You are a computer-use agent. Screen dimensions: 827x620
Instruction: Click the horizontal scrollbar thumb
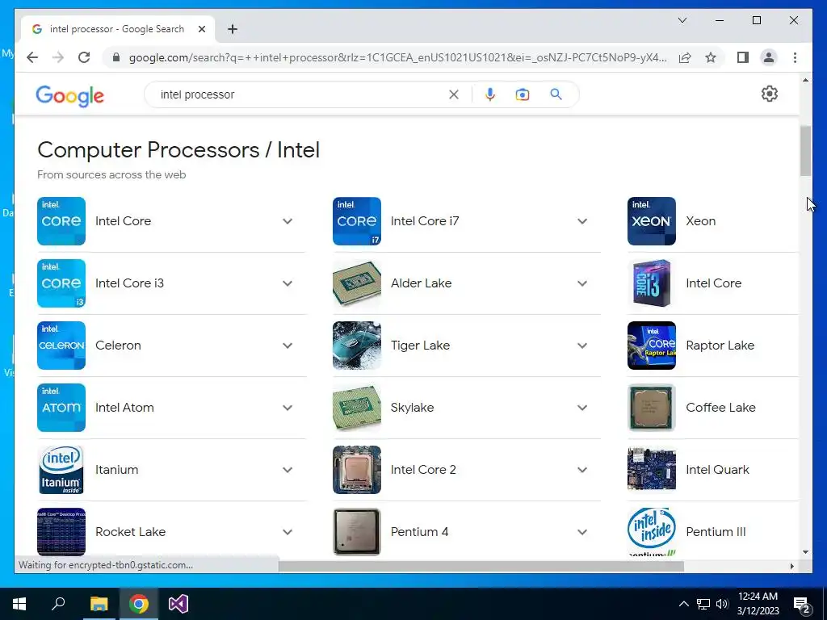[481, 566]
